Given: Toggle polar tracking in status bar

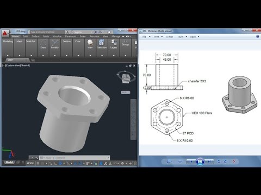Looking at the screenshot, I should 60,164.
